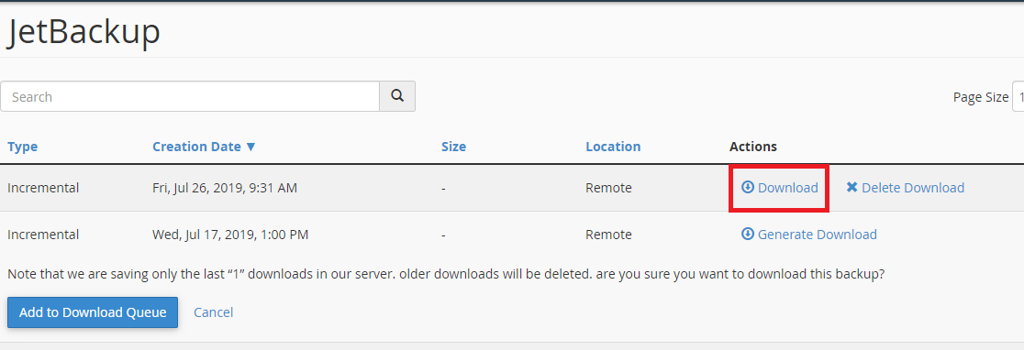Click 'Remote' in the Jul 17 row
Image resolution: width=1024 pixels, height=350 pixels.
tap(608, 234)
